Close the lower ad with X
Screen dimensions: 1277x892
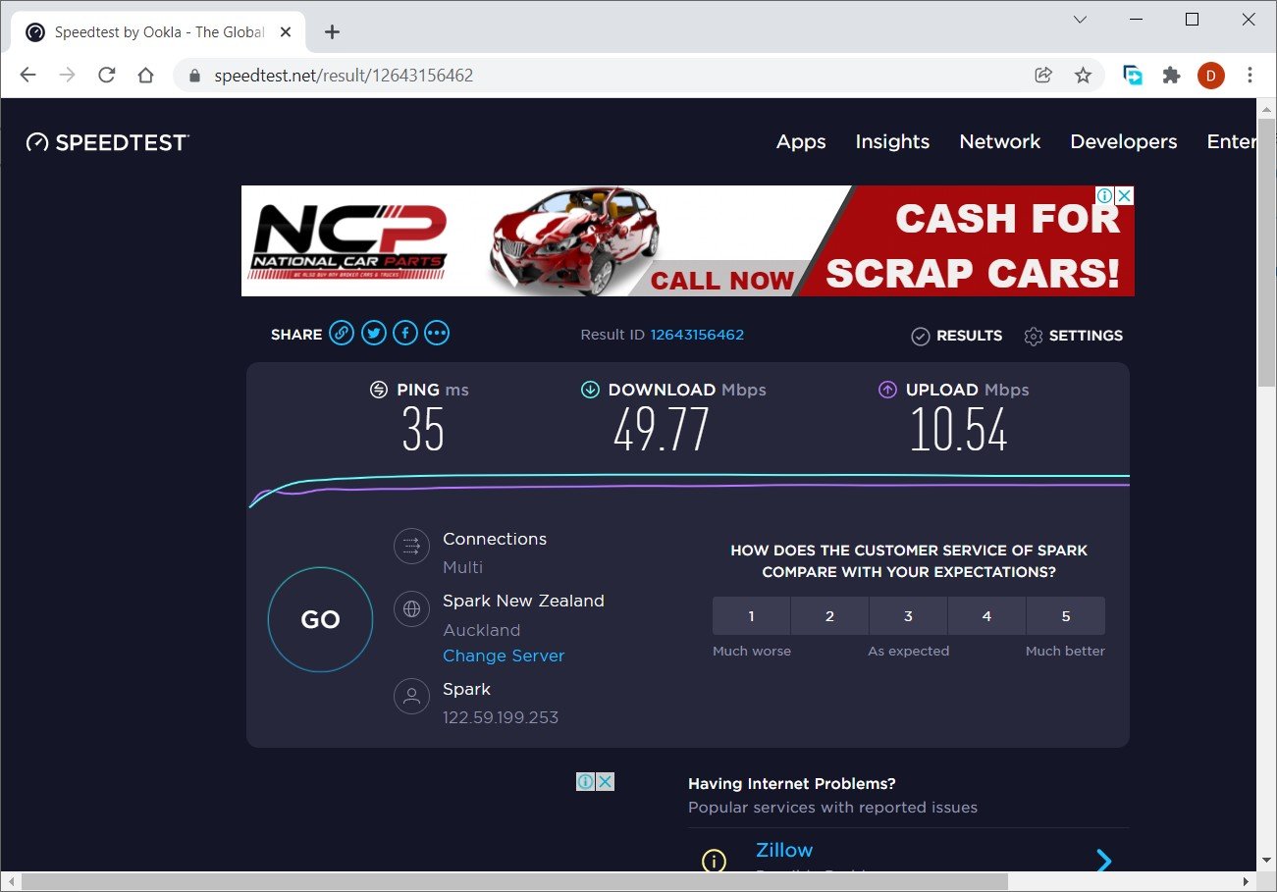[x=605, y=781]
